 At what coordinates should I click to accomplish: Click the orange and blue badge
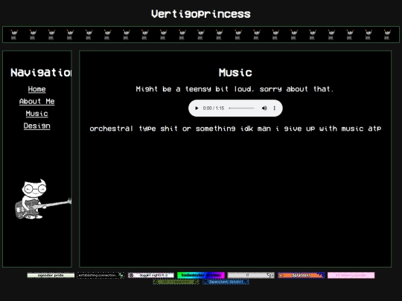301,275
